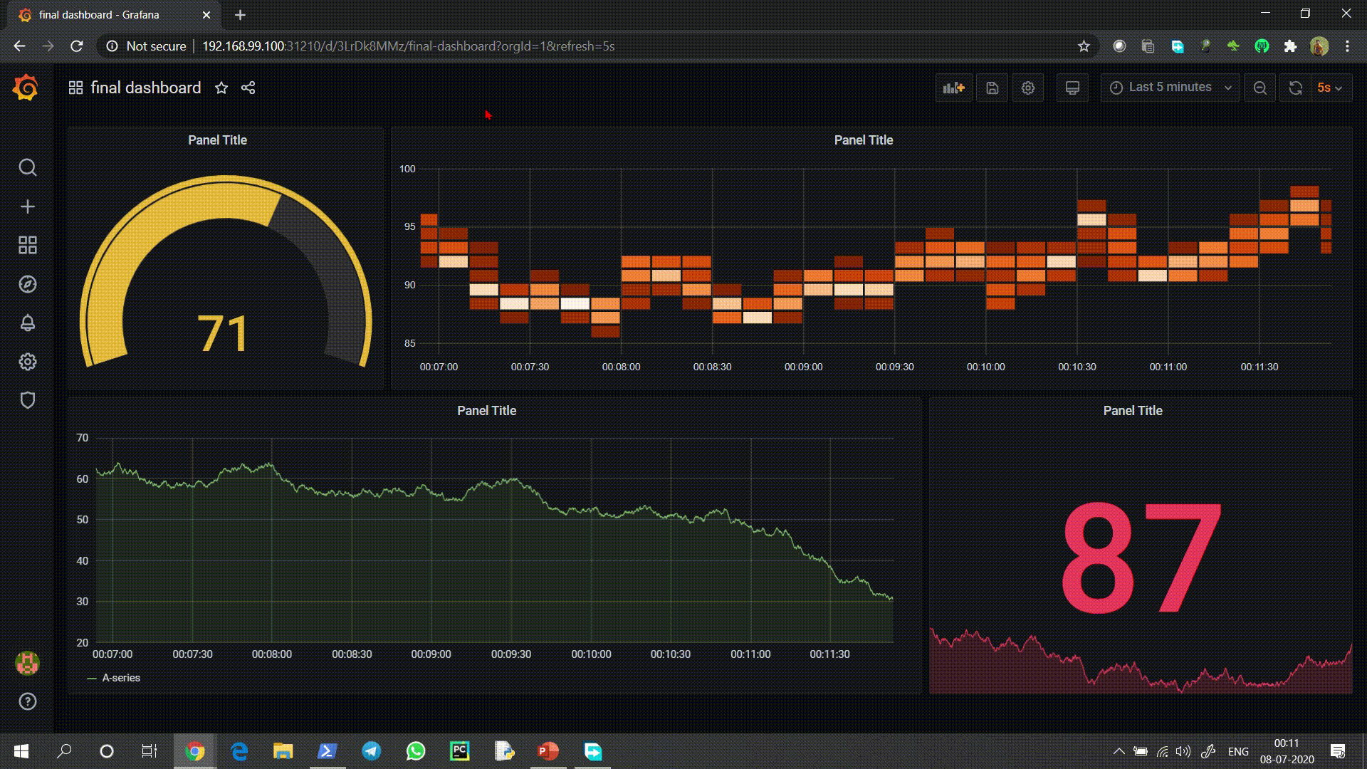Open the Explore compass icon
Image resolution: width=1367 pixels, height=769 pixels.
click(x=27, y=284)
